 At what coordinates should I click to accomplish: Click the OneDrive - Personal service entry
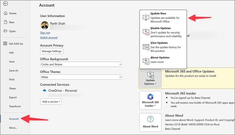point(63,90)
